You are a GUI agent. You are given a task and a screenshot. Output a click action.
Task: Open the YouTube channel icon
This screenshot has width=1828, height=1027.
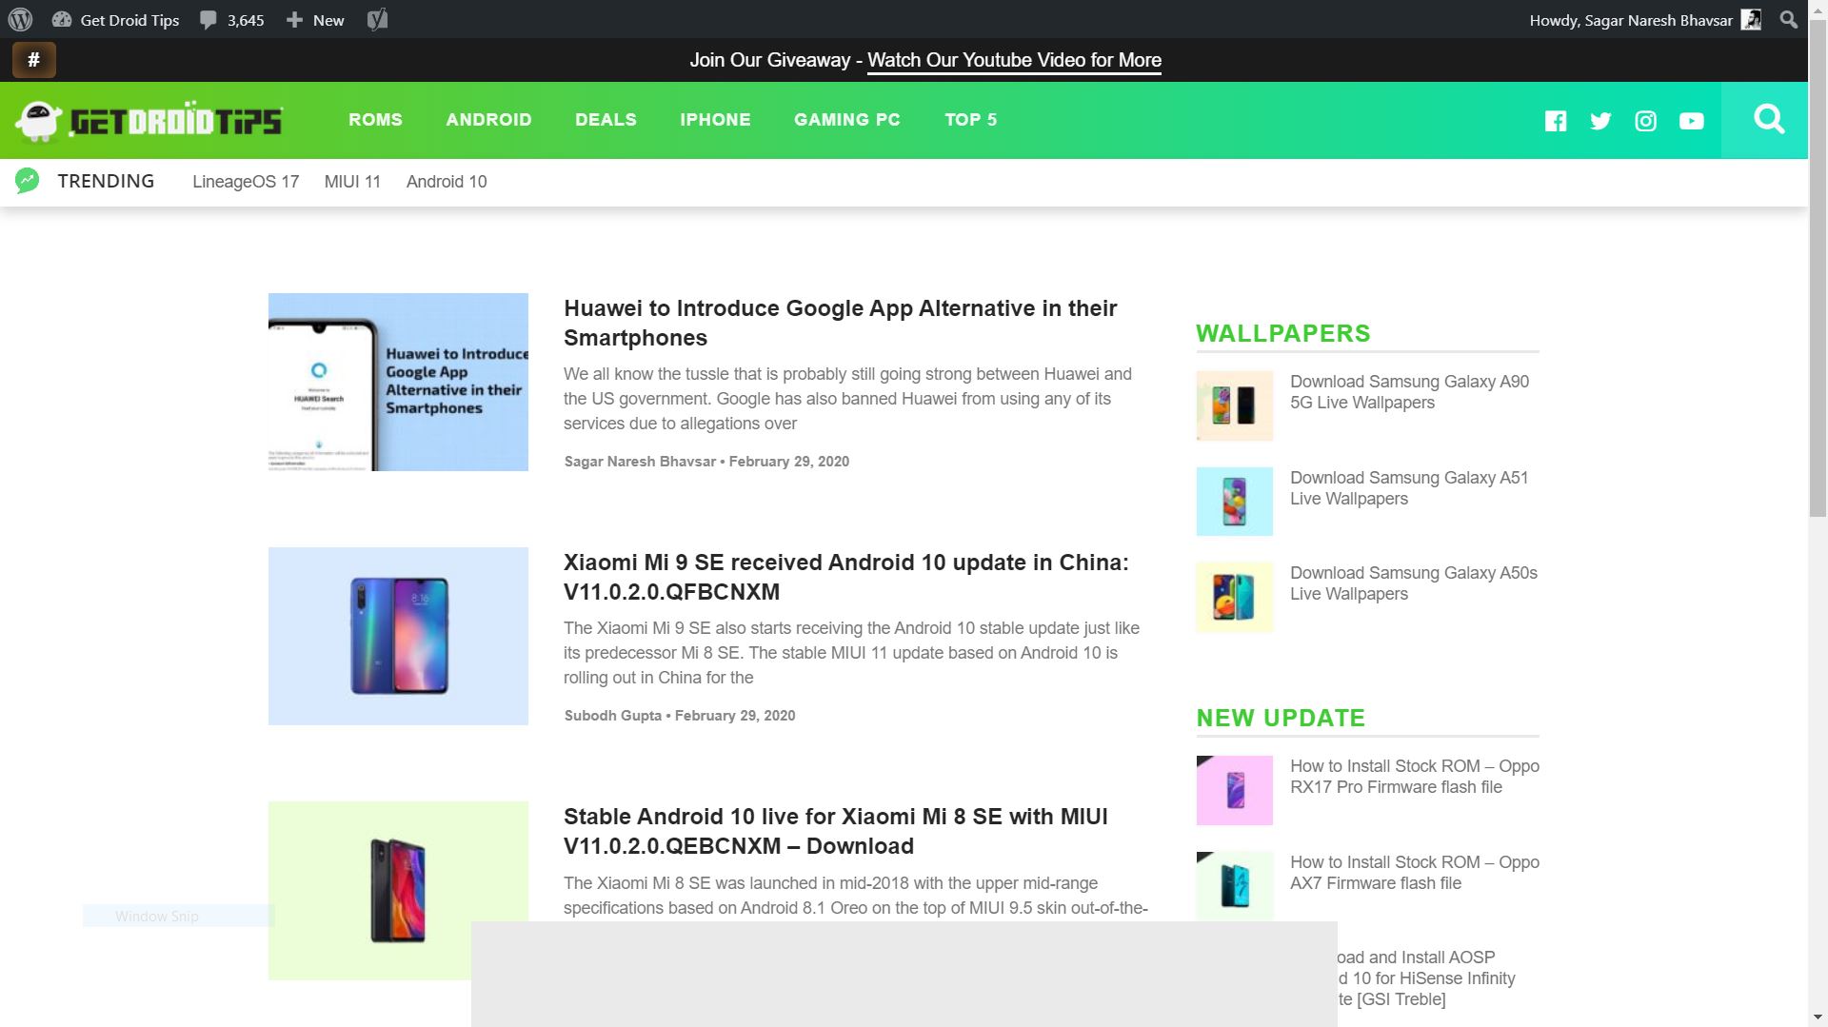(1692, 121)
